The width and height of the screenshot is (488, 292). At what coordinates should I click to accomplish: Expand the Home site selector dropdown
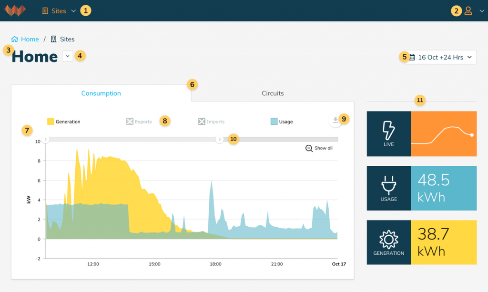(x=68, y=56)
